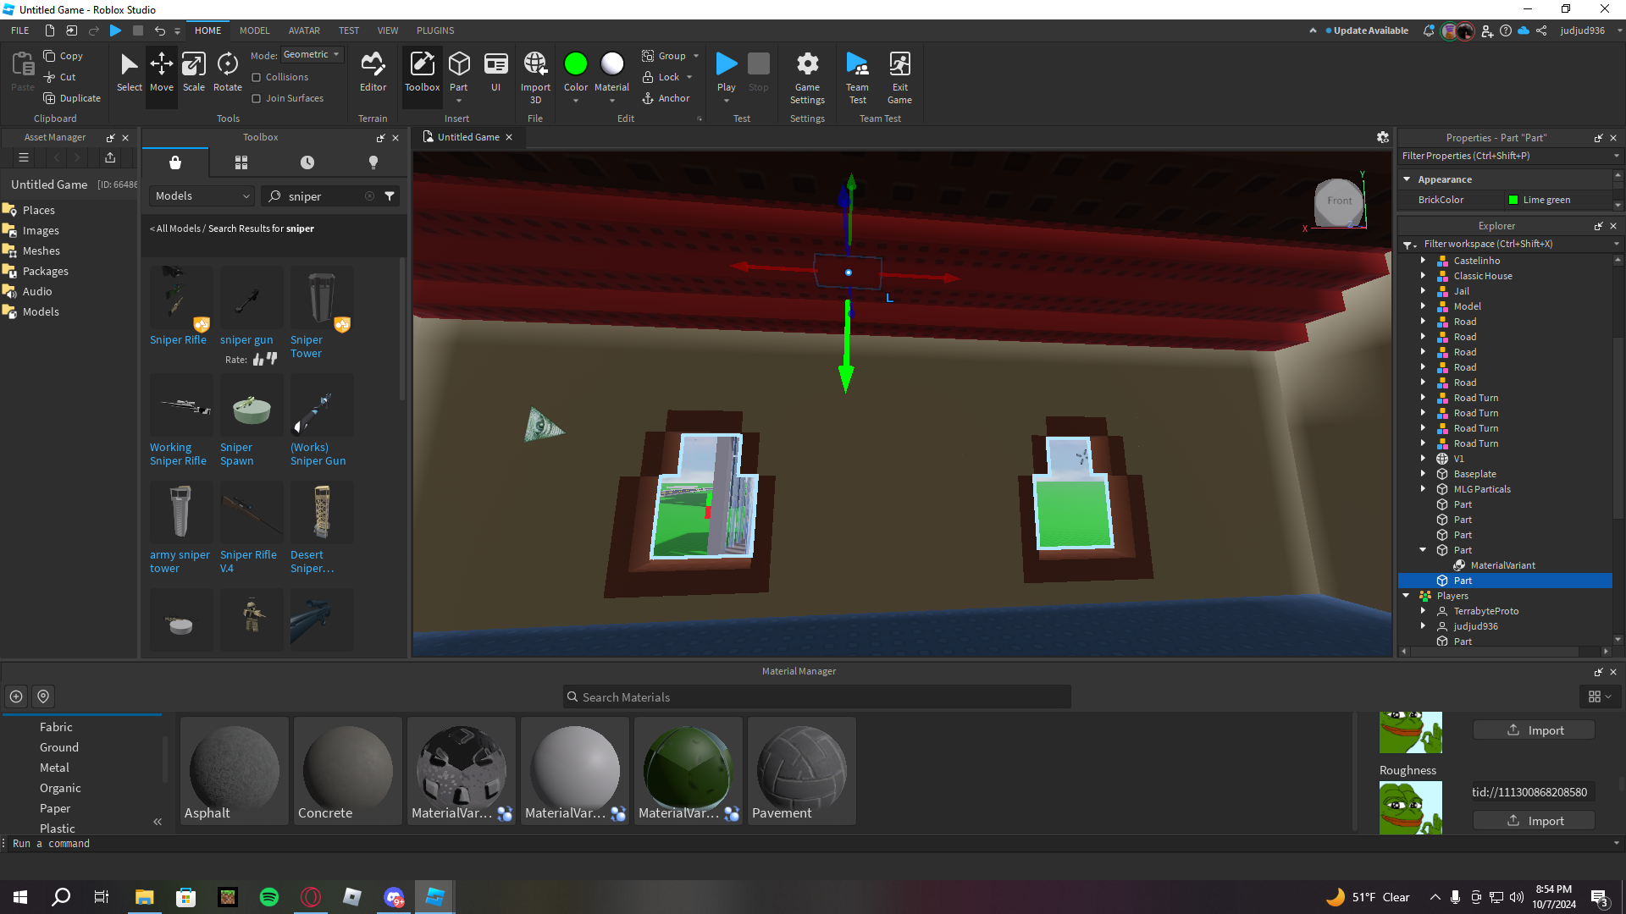Open Toolbox Inventory tab icon
The image size is (1626, 914).
coord(241,162)
